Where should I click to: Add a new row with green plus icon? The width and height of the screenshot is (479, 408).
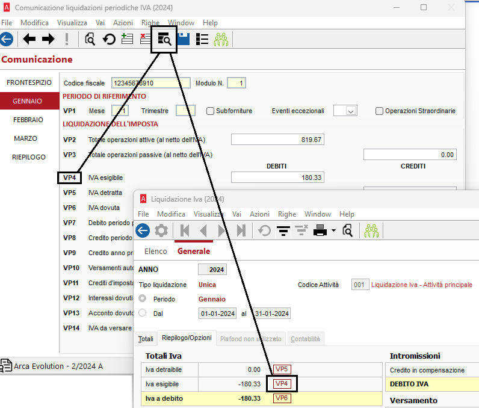coord(127,39)
